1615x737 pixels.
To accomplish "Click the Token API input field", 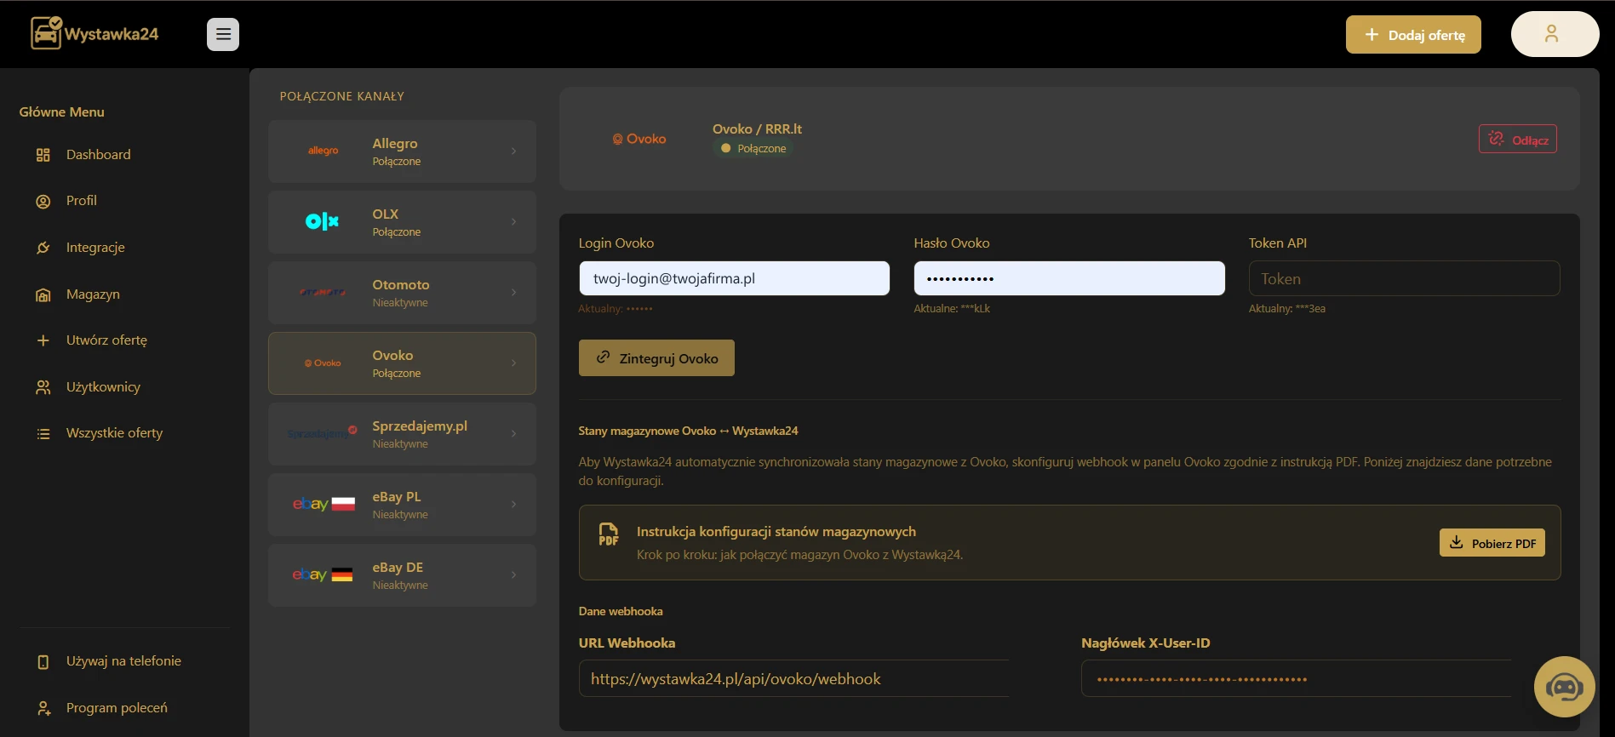I will pyautogui.click(x=1404, y=278).
